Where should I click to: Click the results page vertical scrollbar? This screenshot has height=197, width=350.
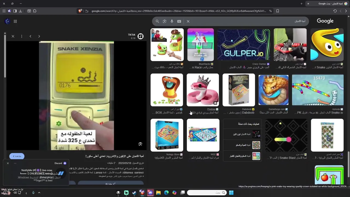348,164
